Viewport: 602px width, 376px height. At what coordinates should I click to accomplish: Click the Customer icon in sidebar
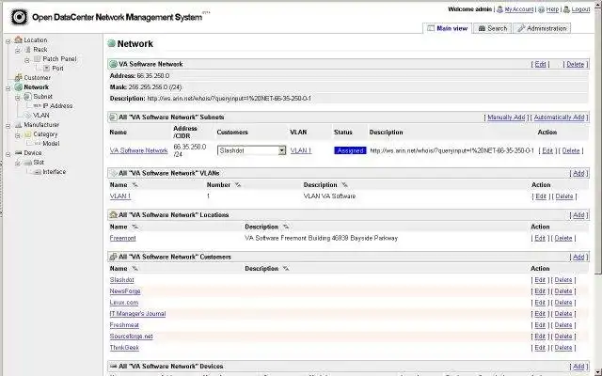(x=18, y=77)
